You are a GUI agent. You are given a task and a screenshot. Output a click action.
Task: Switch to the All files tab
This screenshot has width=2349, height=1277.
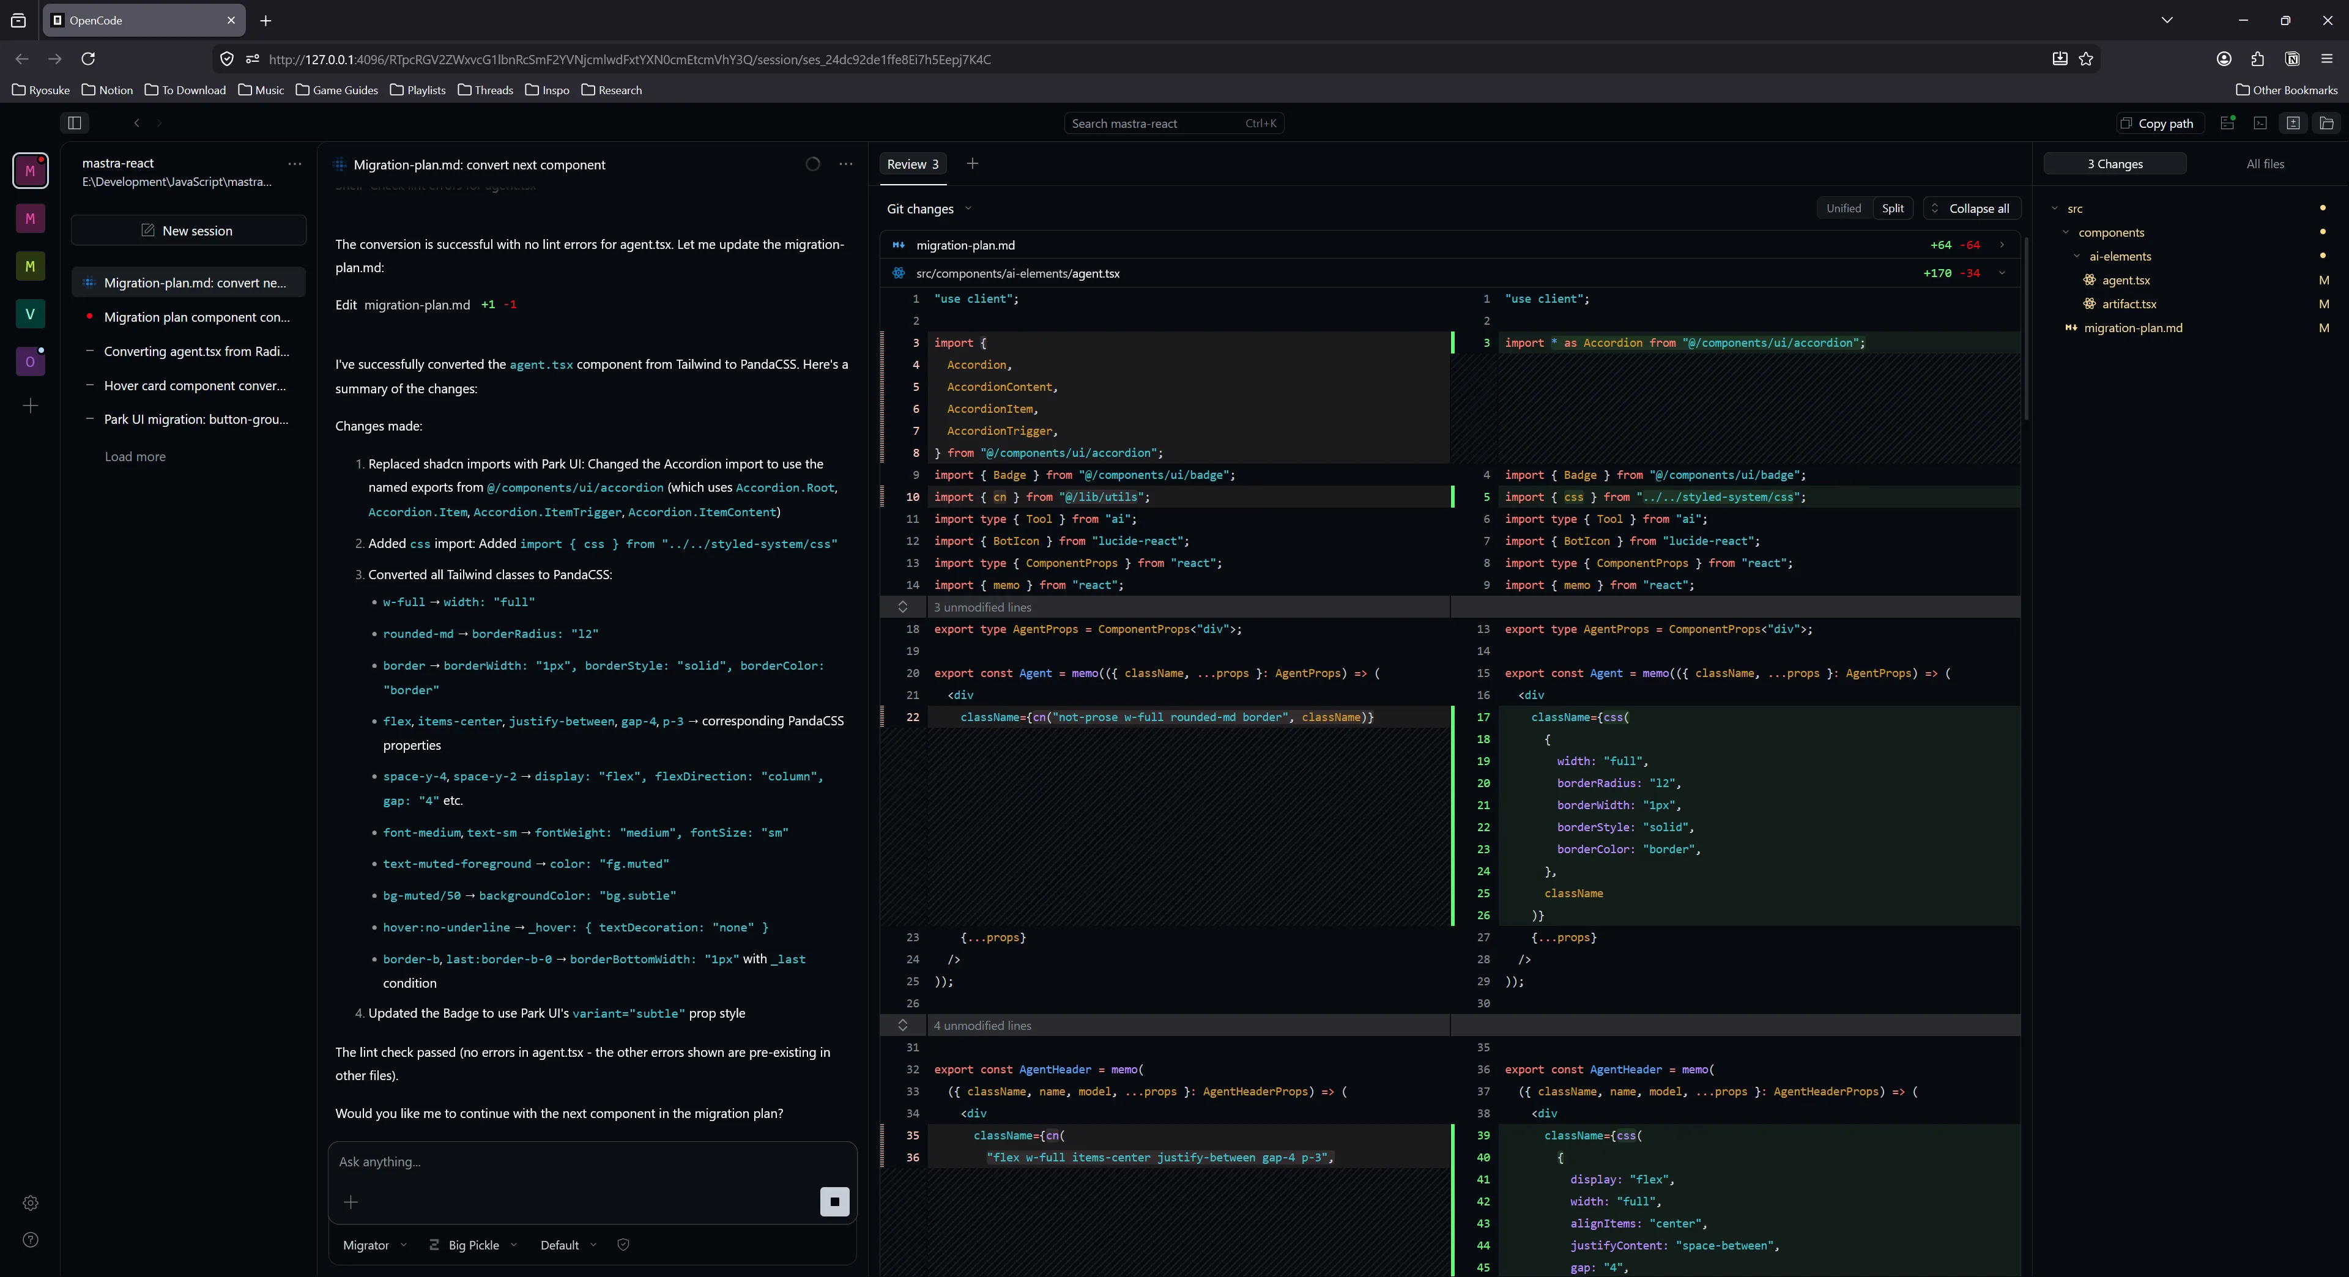(2264, 164)
